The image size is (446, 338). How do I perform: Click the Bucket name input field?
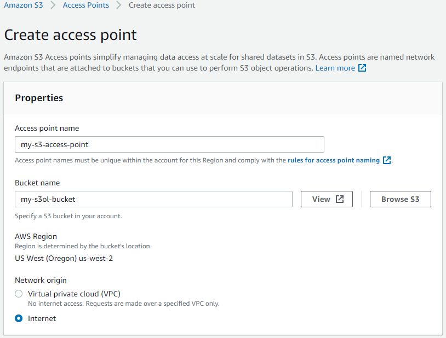tap(153, 199)
